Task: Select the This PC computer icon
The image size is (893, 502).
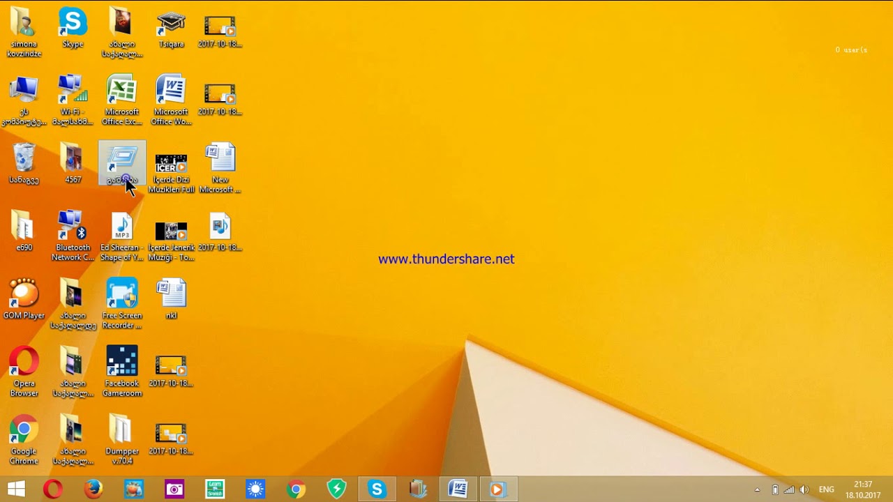Action: coord(24,100)
